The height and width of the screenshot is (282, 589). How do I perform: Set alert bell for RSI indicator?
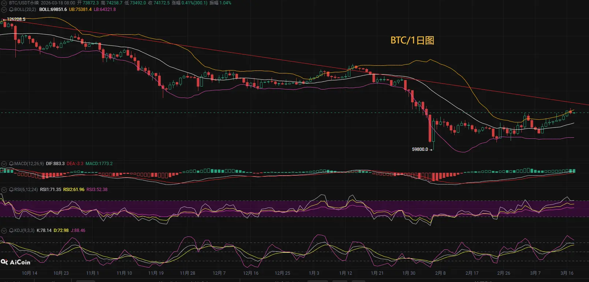coord(11,190)
